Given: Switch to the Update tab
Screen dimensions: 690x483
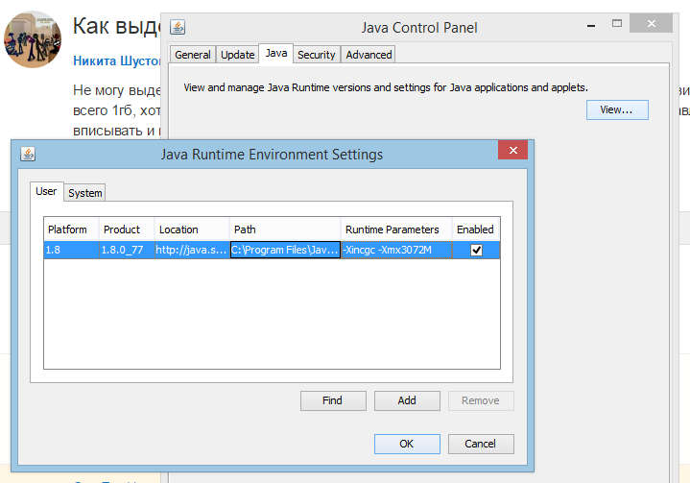Looking at the screenshot, I should (238, 55).
